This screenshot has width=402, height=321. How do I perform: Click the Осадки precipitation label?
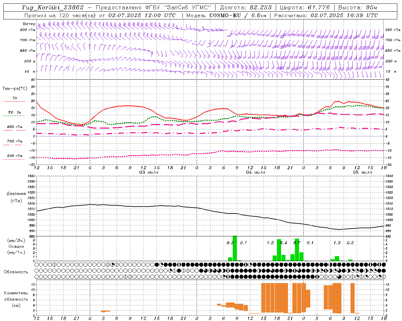tap(16, 246)
